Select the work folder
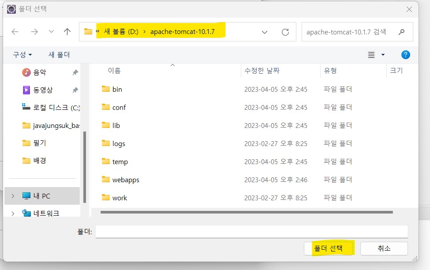Viewport: 430px width, 270px height. click(120, 198)
